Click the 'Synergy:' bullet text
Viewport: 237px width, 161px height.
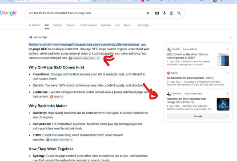point(90,158)
